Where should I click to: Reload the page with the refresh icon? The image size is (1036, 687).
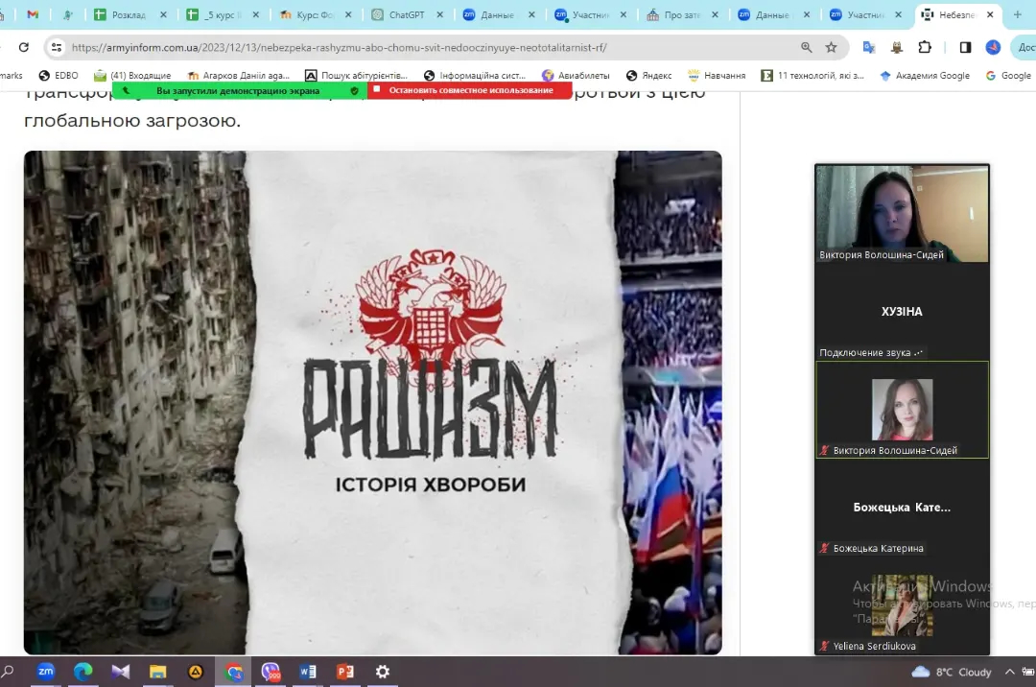(24, 47)
